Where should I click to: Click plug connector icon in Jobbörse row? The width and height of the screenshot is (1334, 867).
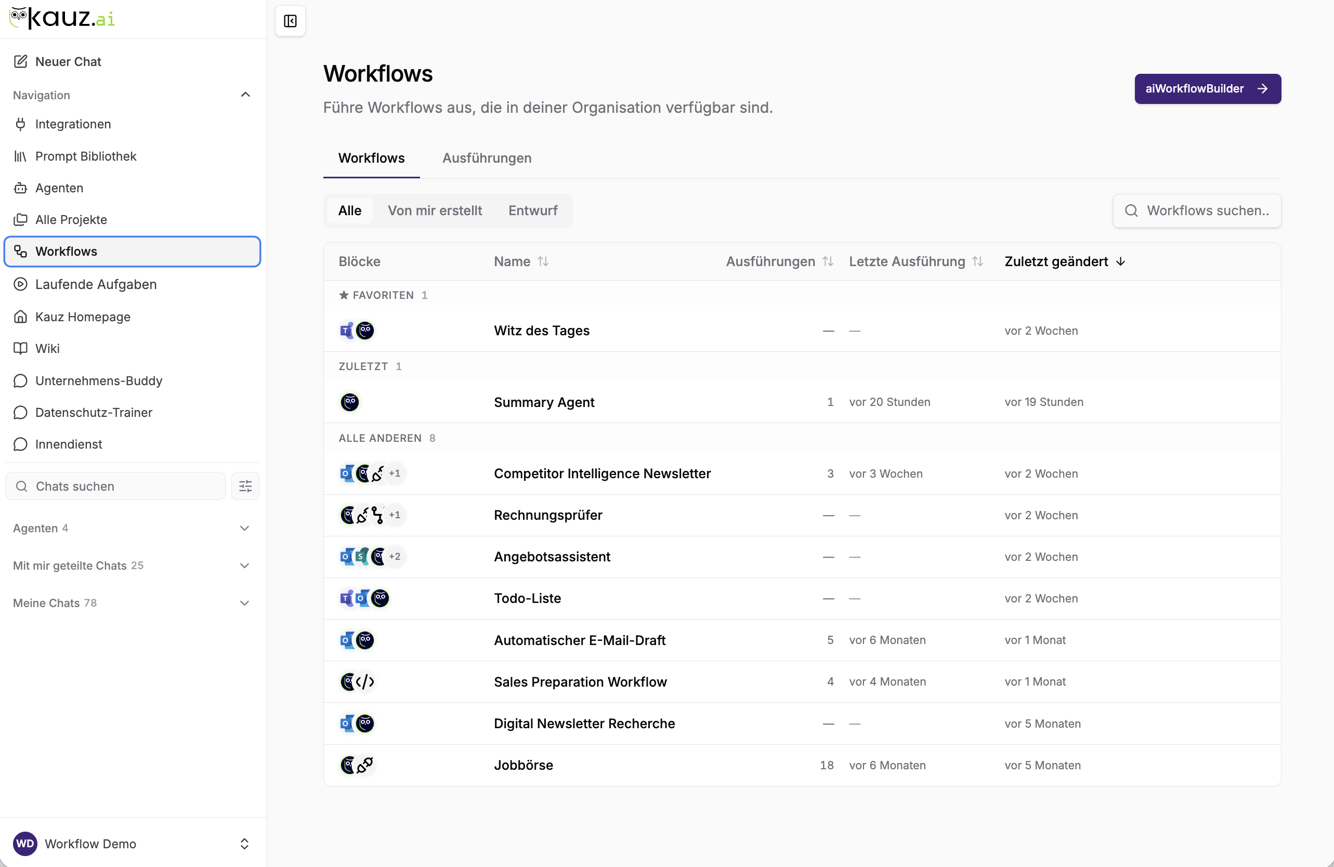pyautogui.click(x=365, y=765)
